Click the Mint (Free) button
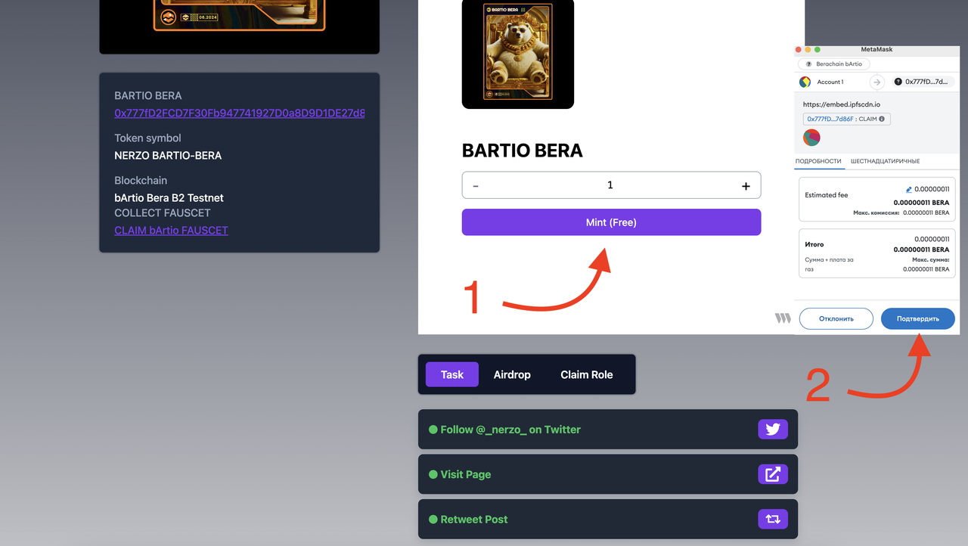968x546 pixels. coord(611,222)
